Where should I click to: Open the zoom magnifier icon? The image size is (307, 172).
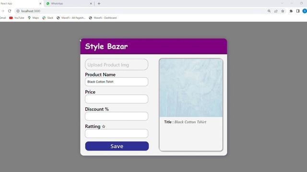pyautogui.click(x=269, y=11)
